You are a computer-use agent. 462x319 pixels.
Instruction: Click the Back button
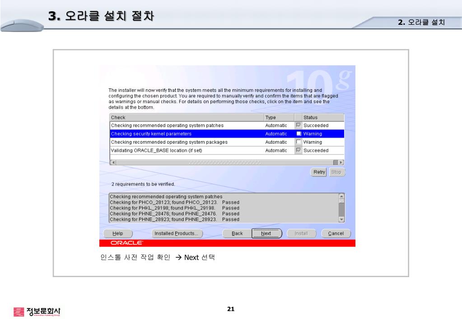(237, 233)
